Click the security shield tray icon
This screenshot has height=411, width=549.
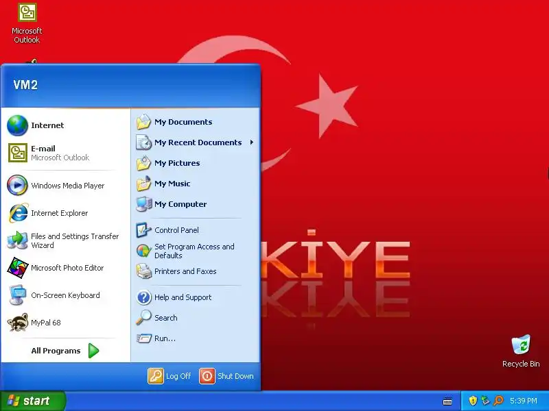click(x=473, y=401)
